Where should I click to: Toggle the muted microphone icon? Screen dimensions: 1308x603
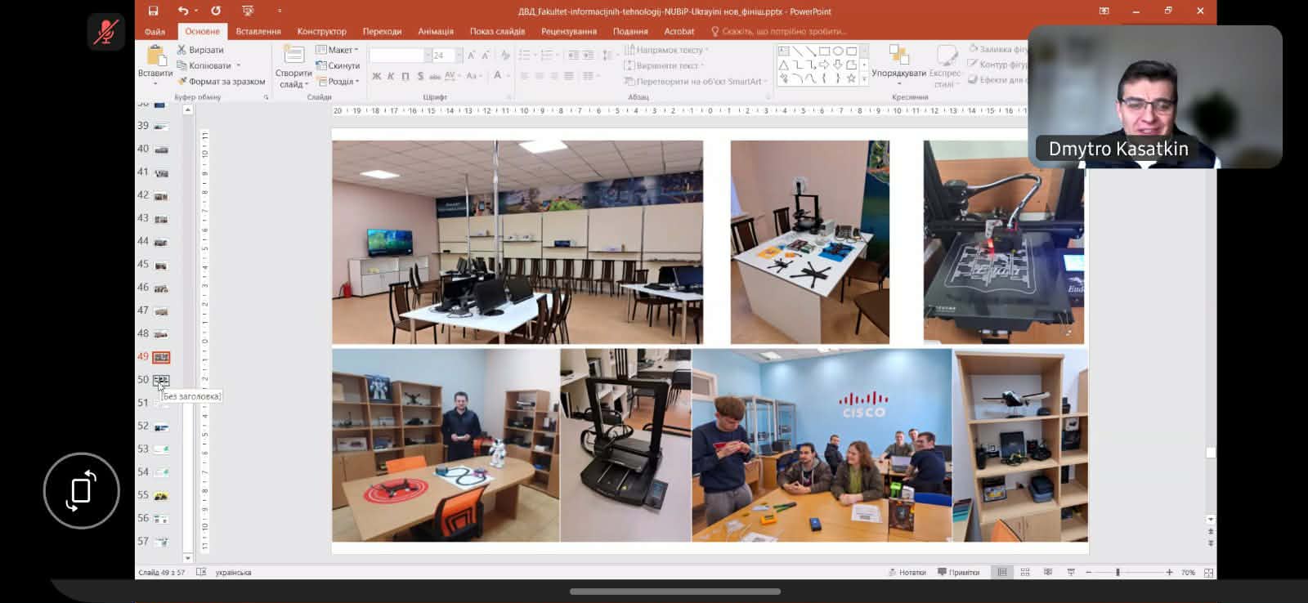point(106,33)
